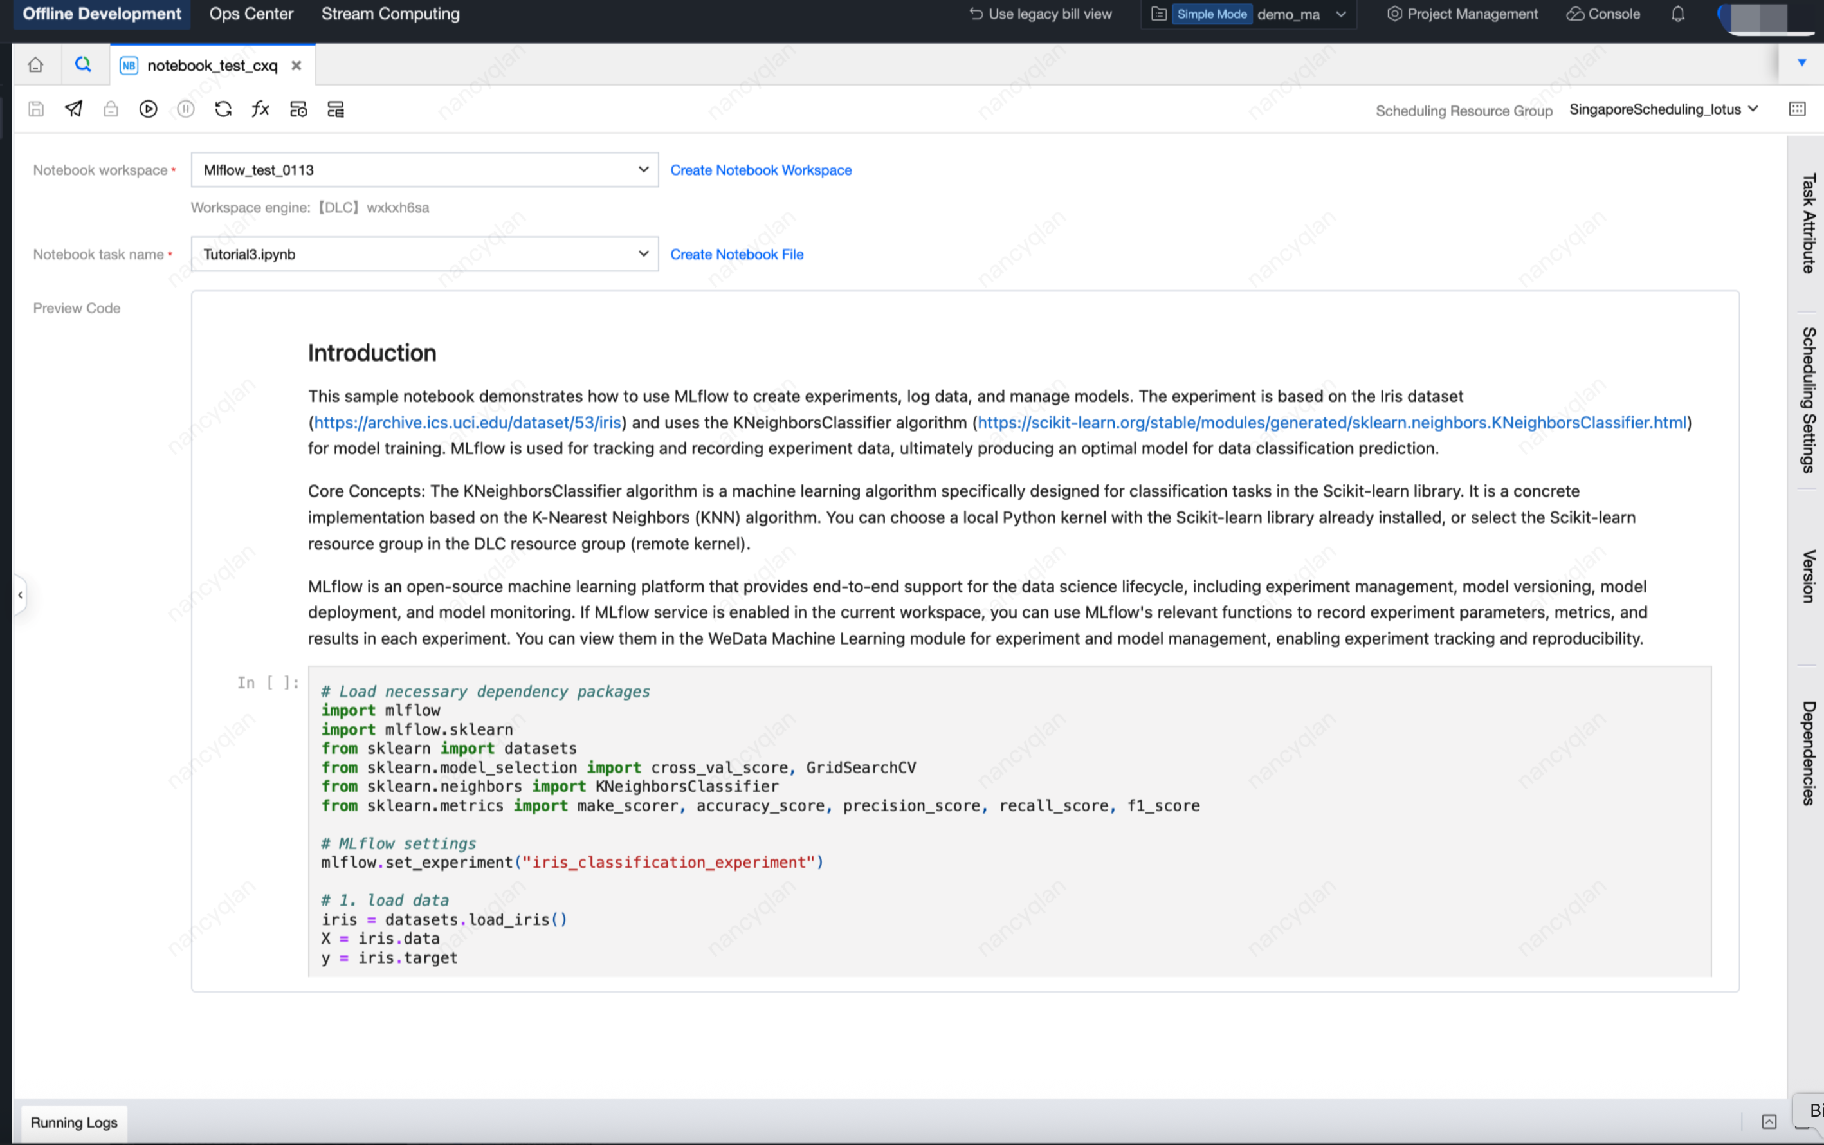The width and height of the screenshot is (1824, 1145).
Task: Open the Scheduling Settings side tab
Action: click(x=1808, y=400)
